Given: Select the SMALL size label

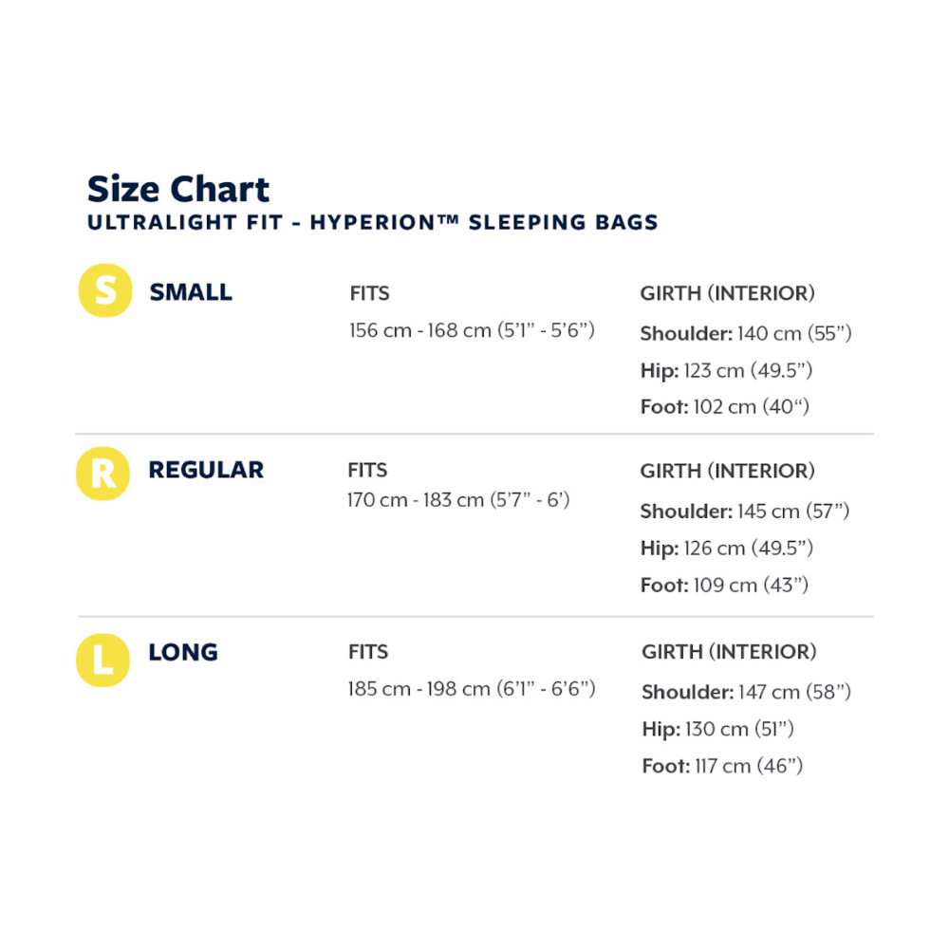Looking at the screenshot, I should tap(191, 292).
